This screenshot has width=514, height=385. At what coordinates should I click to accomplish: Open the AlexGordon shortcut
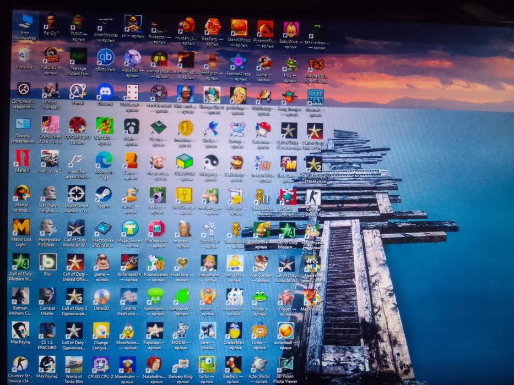(x=261, y=264)
